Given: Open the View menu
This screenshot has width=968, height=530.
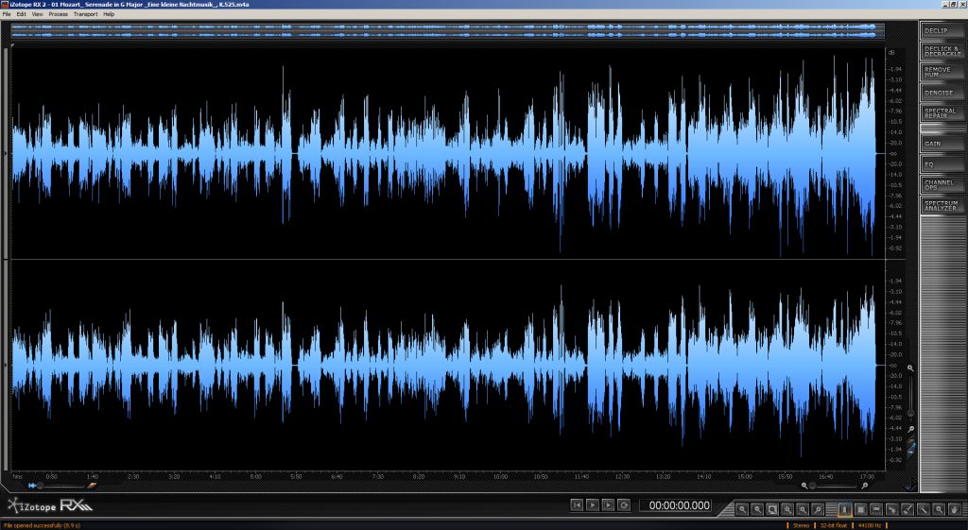Looking at the screenshot, I should 38,14.
